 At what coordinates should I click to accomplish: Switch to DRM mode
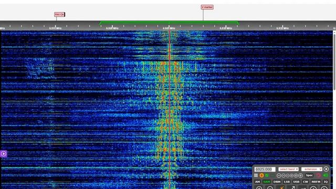click(277, 182)
